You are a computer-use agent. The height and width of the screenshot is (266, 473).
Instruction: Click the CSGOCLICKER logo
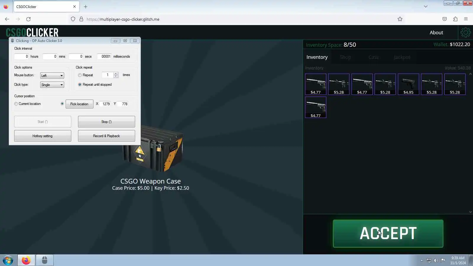click(32, 33)
